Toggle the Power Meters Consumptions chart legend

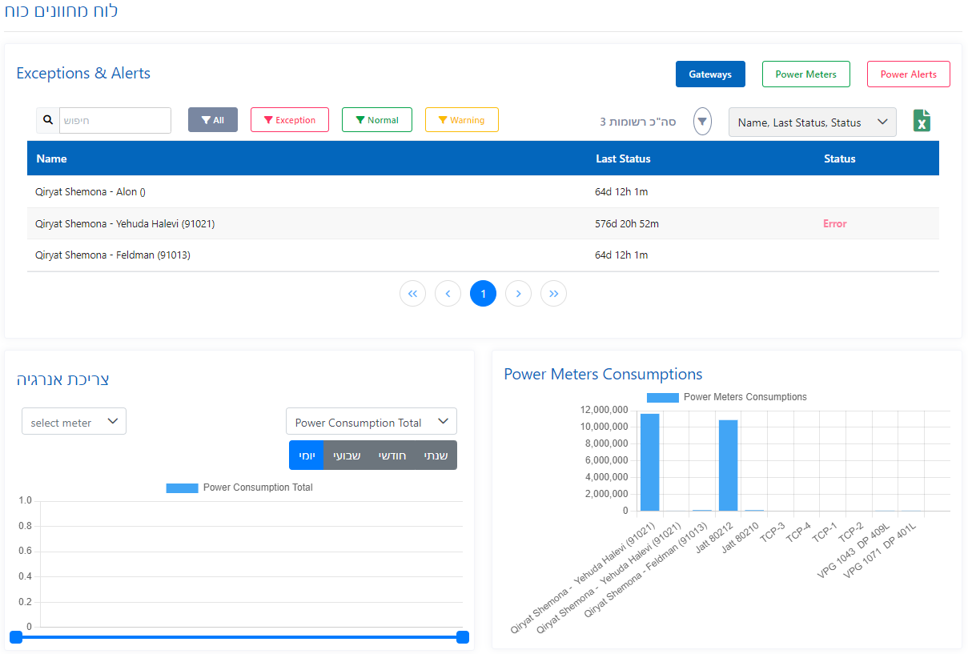[x=662, y=397]
